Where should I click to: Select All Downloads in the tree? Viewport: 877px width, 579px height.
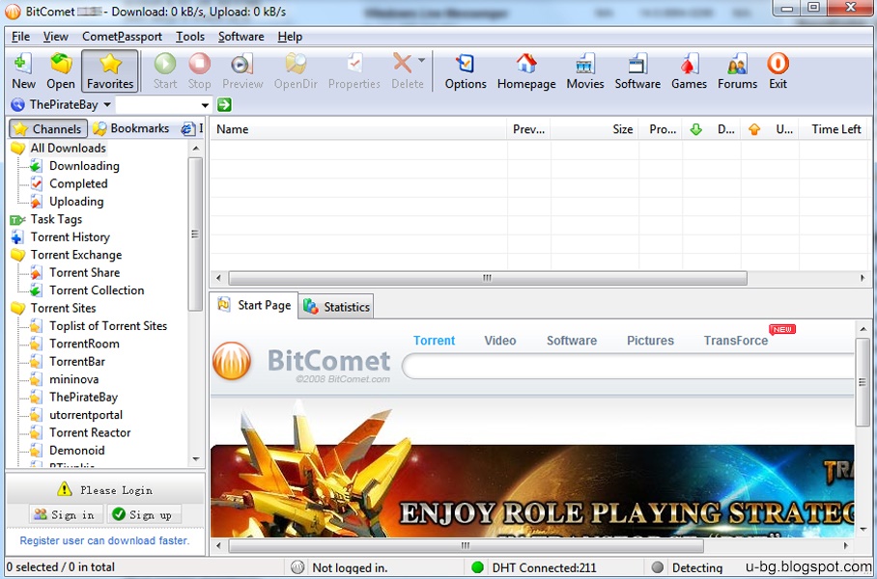pos(68,148)
